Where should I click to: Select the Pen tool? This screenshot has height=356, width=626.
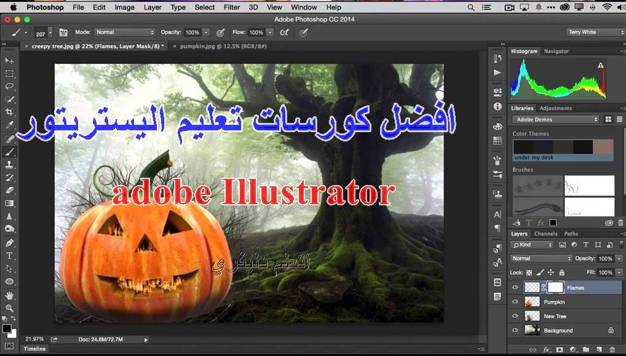coord(9,243)
